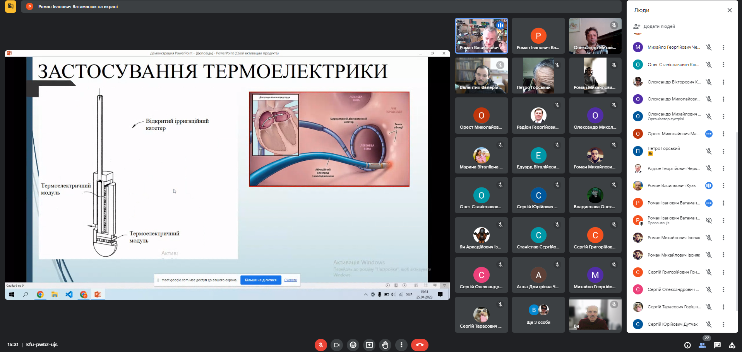This screenshot has height=352, width=742.
Task: Click the УКР language indicator in shared taskbar
Action: pos(409,294)
